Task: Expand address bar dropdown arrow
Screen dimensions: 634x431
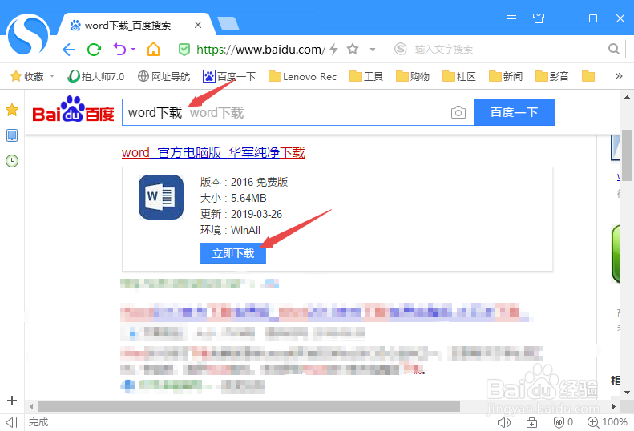Action: [373, 50]
